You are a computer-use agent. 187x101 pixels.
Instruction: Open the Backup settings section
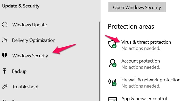19,71
